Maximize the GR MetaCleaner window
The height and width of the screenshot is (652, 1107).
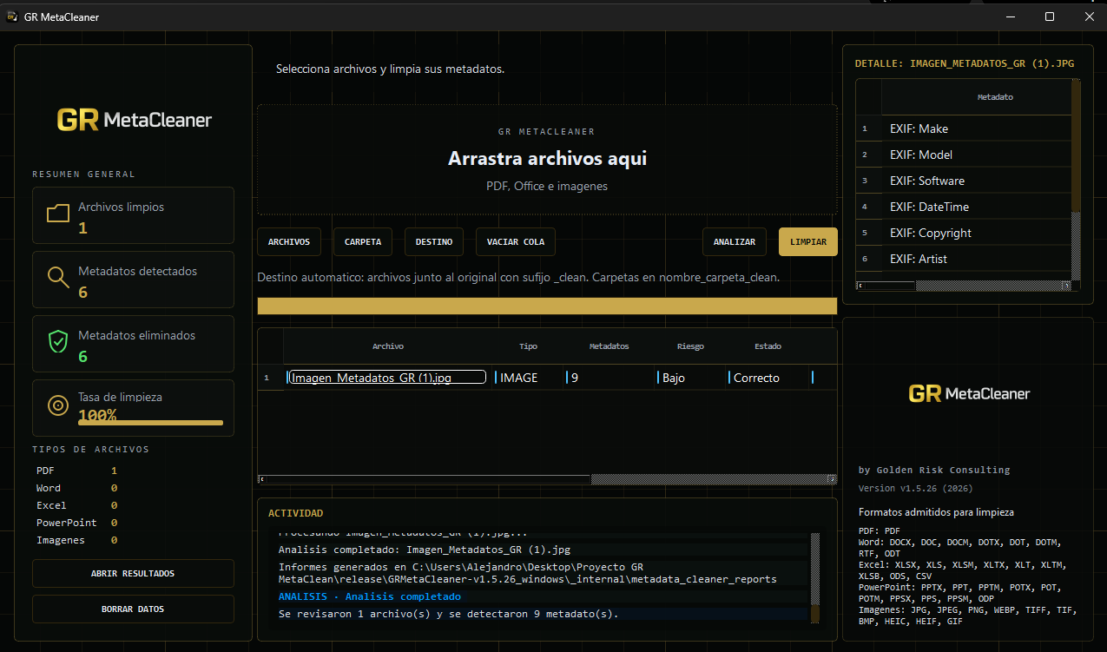tap(1050, 16)
